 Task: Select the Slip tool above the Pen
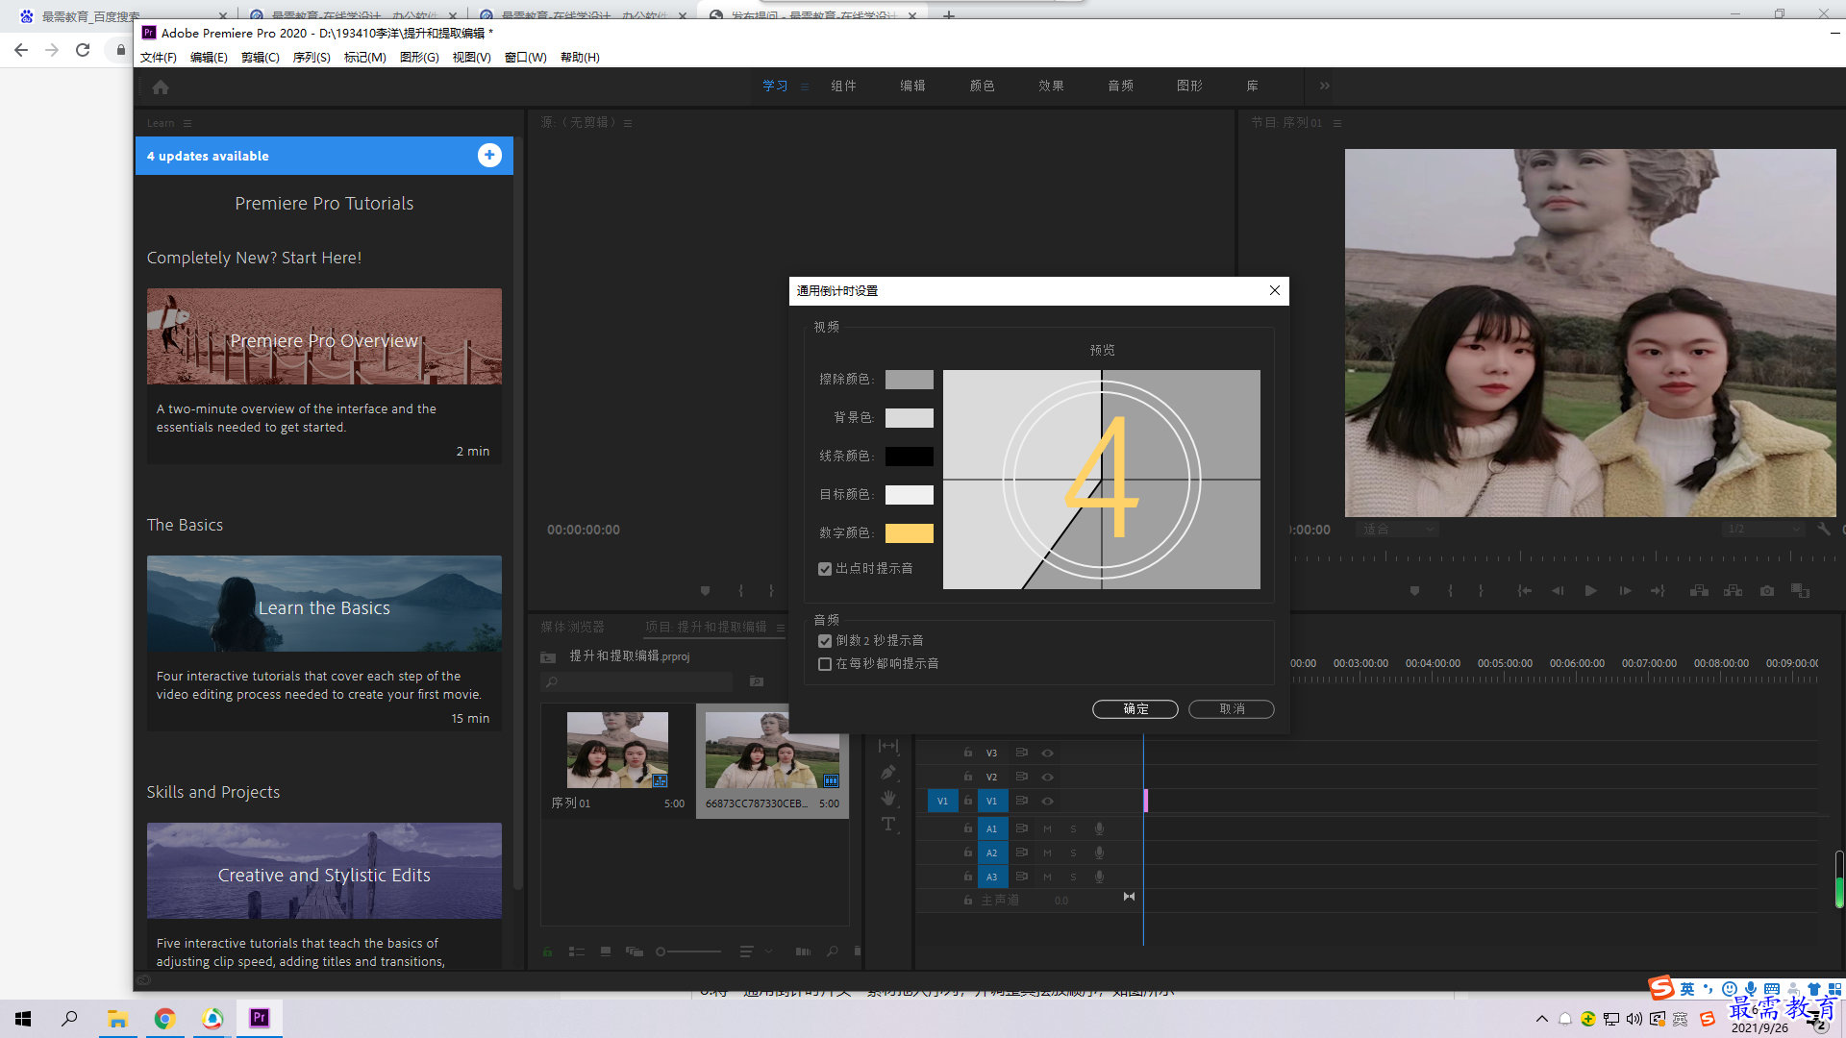pos(888,746)
